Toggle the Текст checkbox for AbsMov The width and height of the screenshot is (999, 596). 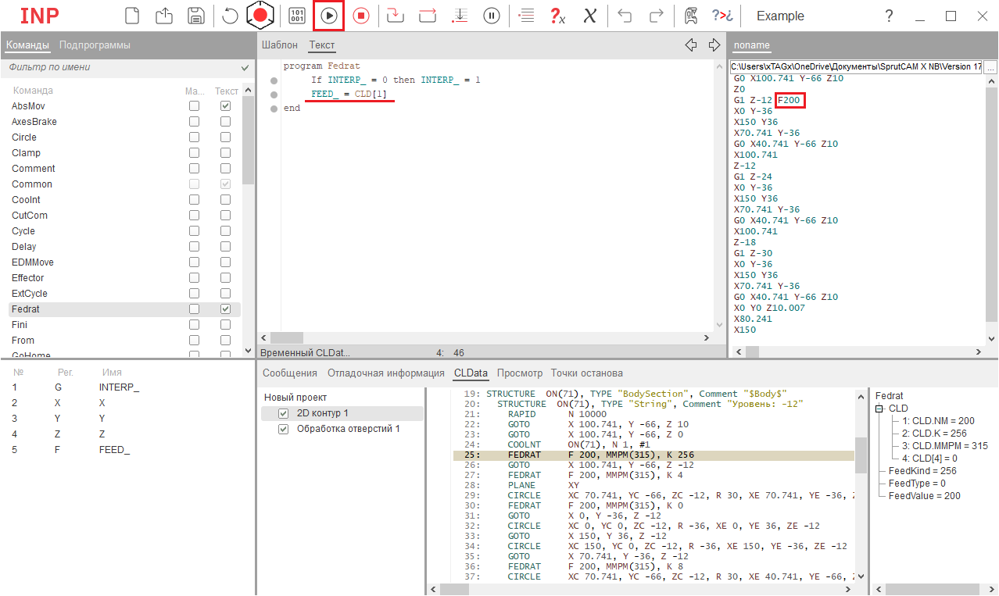[x=225, y=106]
